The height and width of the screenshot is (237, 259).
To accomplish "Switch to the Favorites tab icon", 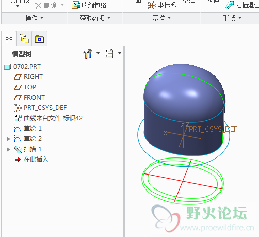I will pos(39,39).
